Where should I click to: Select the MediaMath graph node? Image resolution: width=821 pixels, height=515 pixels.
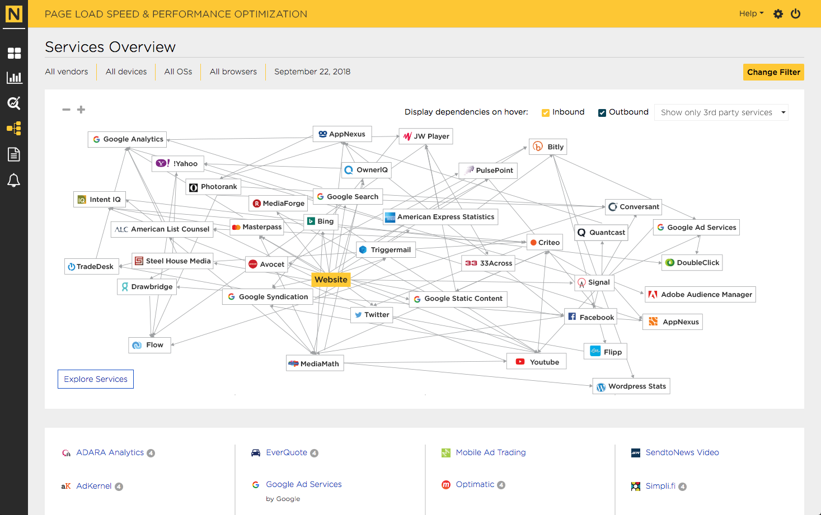point(315,364)
